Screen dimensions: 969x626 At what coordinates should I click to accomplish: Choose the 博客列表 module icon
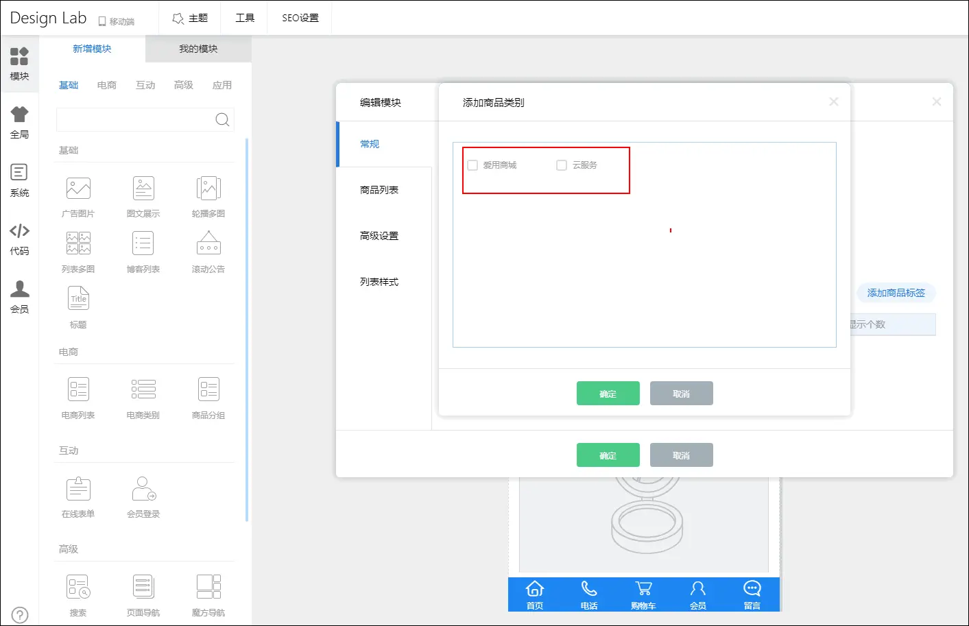[x=143, y=244]
